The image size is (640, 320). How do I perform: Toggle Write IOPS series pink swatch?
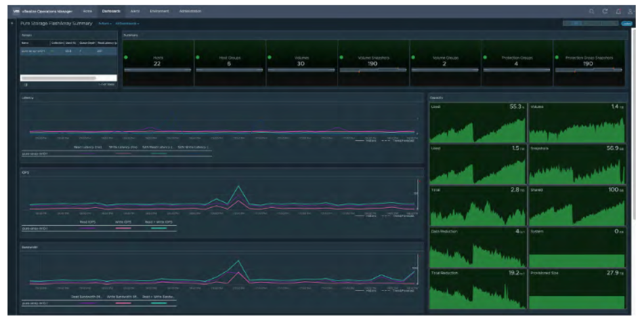coord(123,228)
